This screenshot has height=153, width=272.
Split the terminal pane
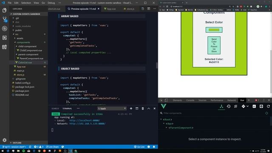point(137,108)
